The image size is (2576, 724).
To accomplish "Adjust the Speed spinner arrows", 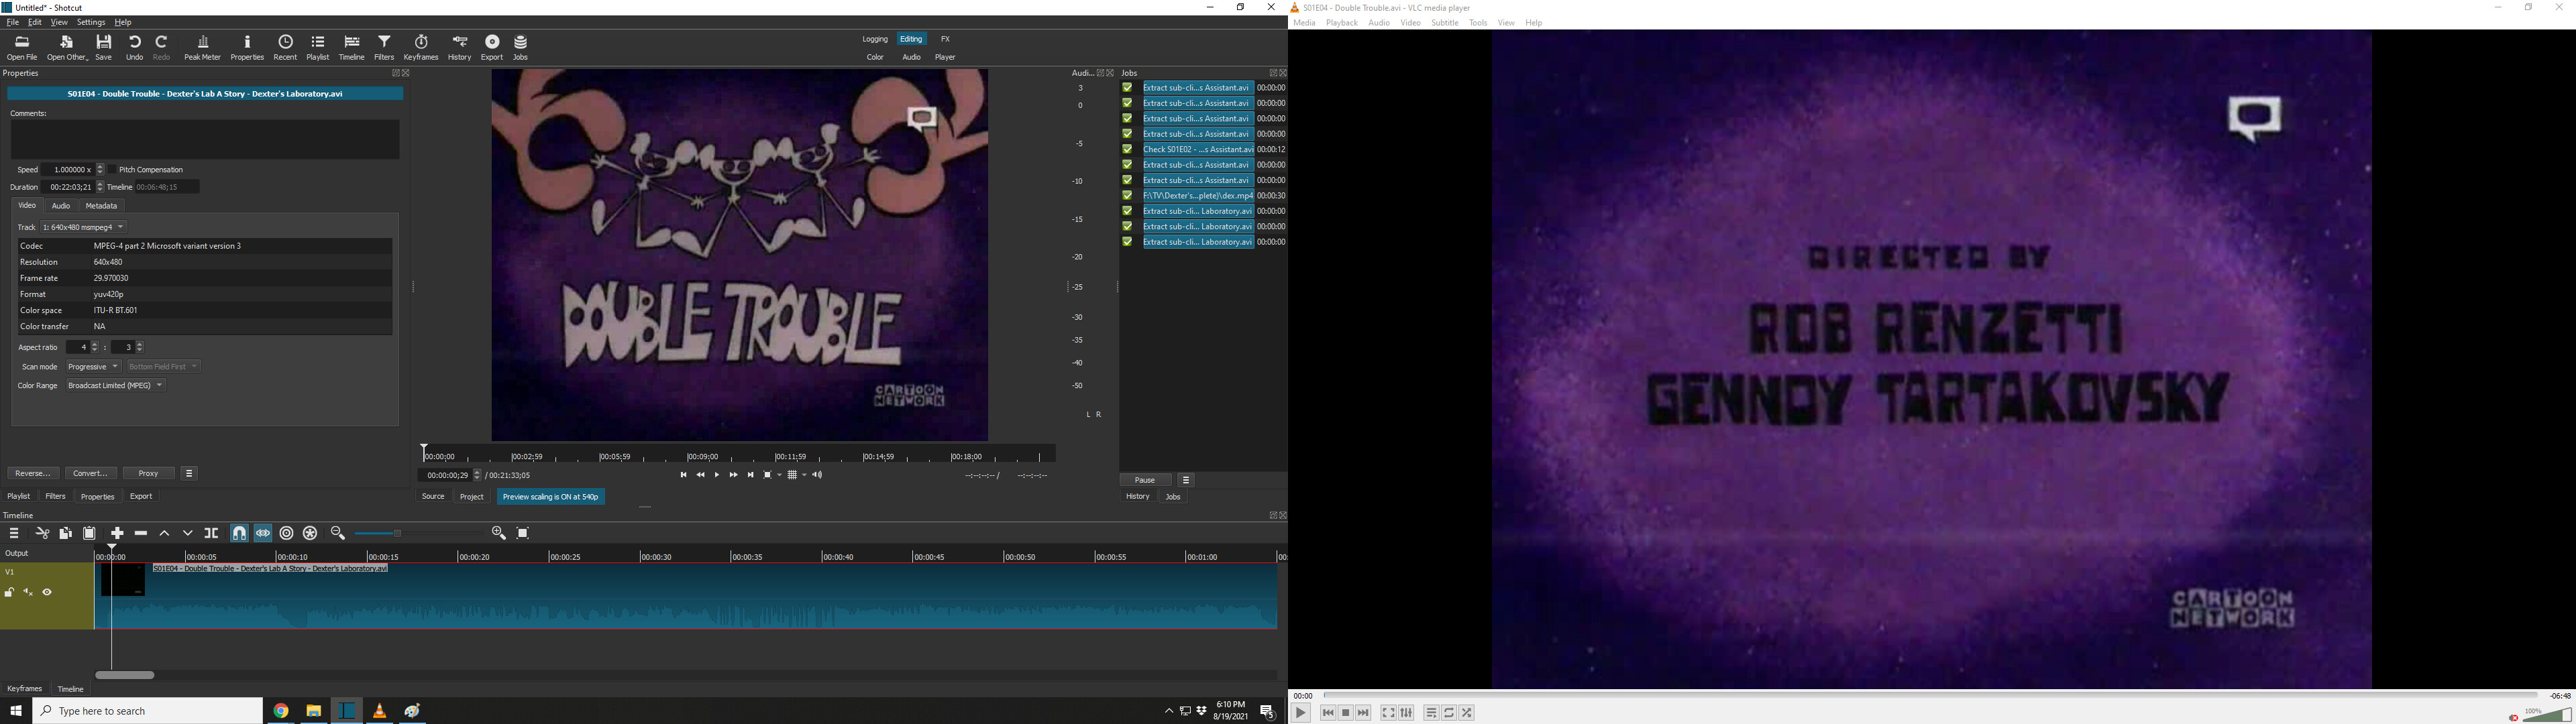I will [99, 170].
